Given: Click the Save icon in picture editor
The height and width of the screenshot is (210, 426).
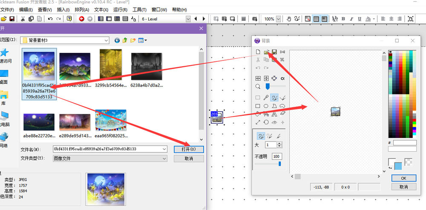Looking at the screenshot, I should click(x=274, y=52).
